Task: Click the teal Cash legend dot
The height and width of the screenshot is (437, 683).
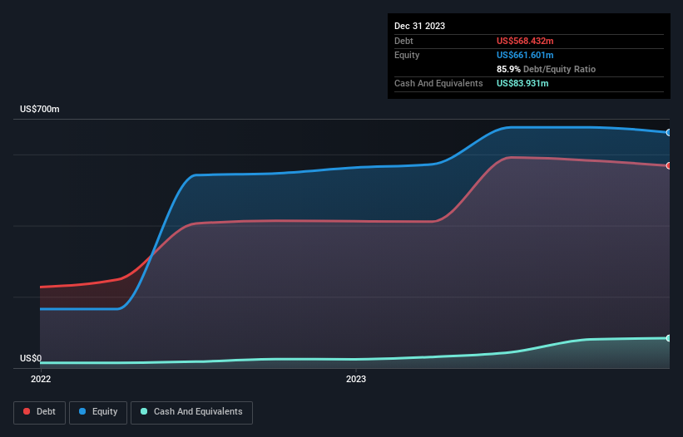Action: (144, 411)
